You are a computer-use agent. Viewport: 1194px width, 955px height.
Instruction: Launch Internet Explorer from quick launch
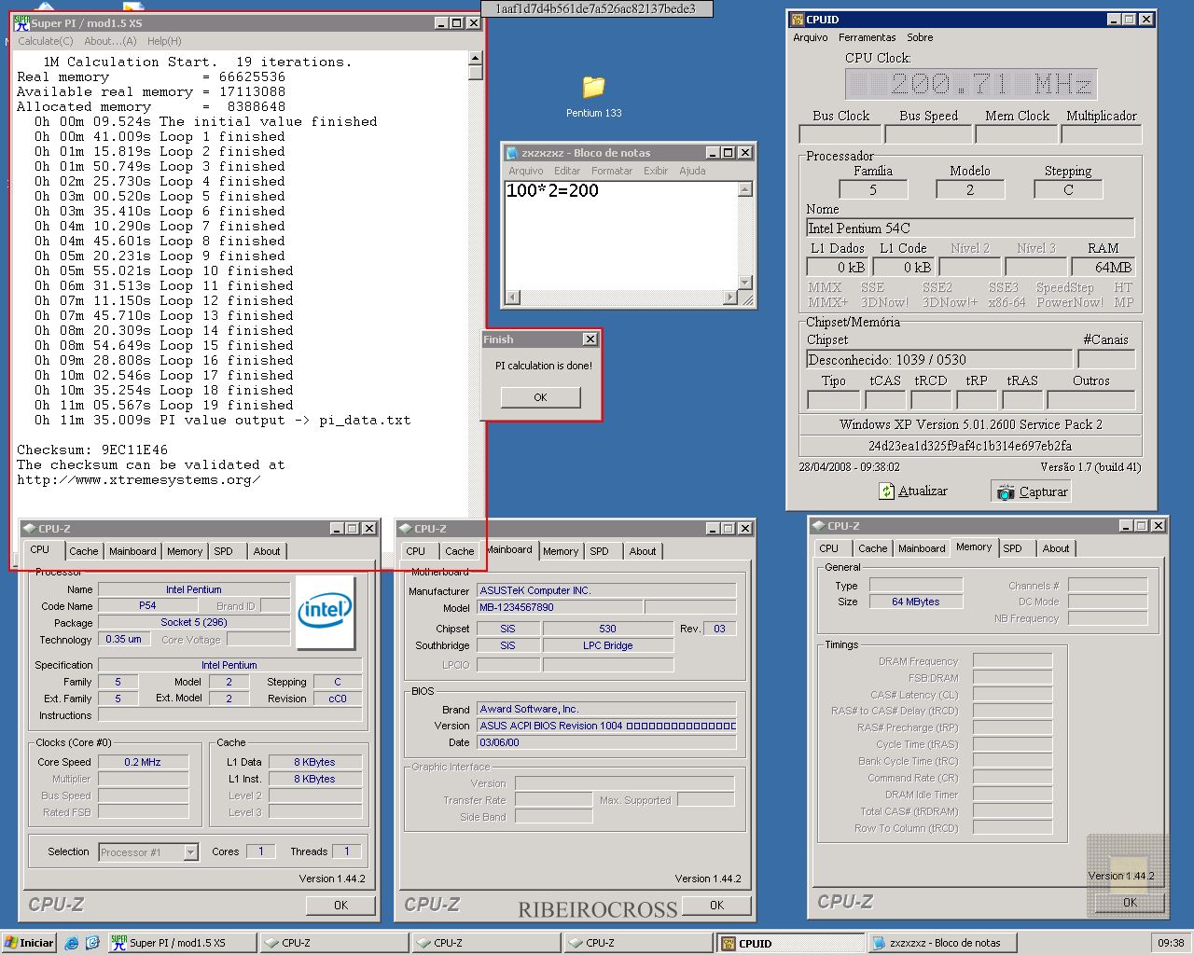[x=71, y=943]
